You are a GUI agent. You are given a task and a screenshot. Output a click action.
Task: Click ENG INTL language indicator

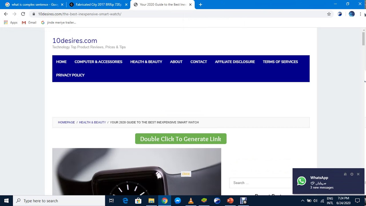330,201
